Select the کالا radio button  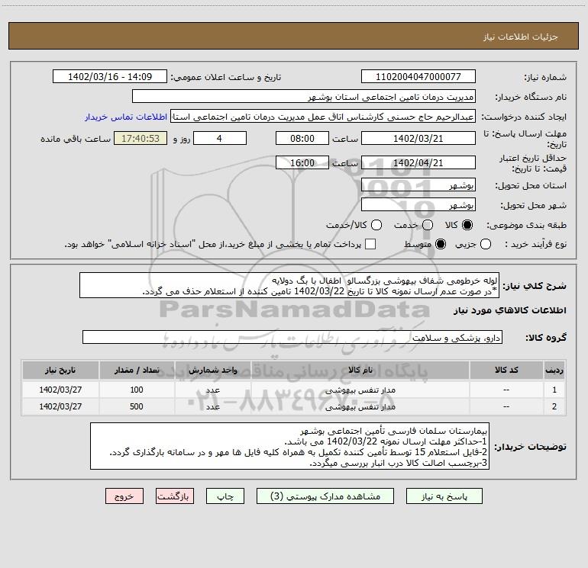tap(467, 225)
